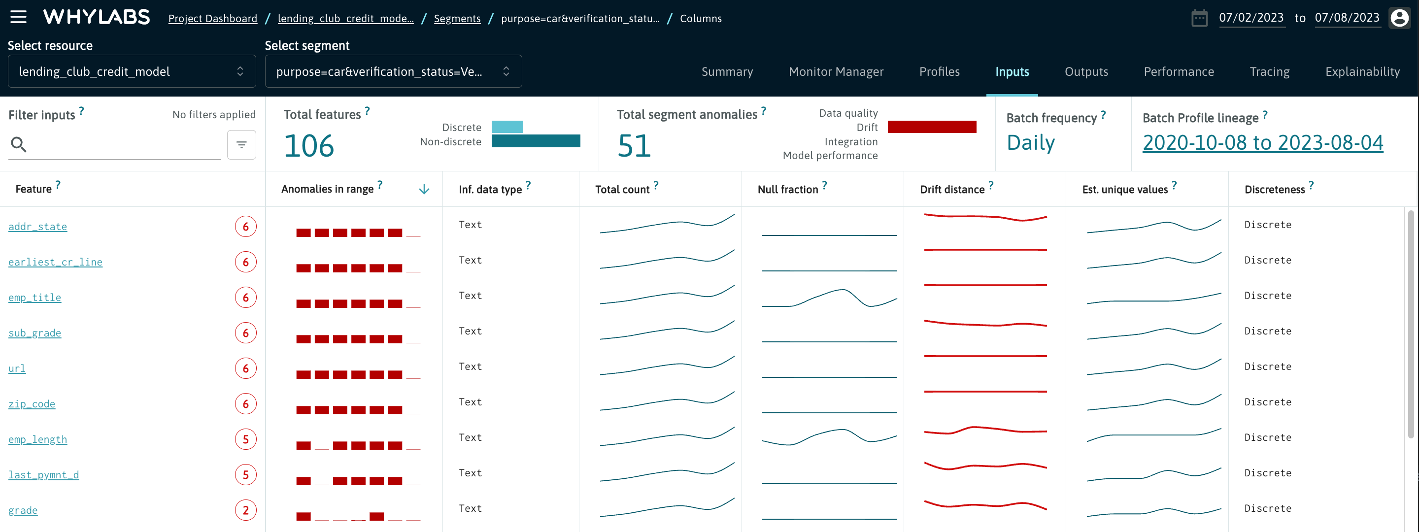This screenshot has height=532, width=1419.
Task: Open the hamburger navigation menu
Action: coord(18,17)
